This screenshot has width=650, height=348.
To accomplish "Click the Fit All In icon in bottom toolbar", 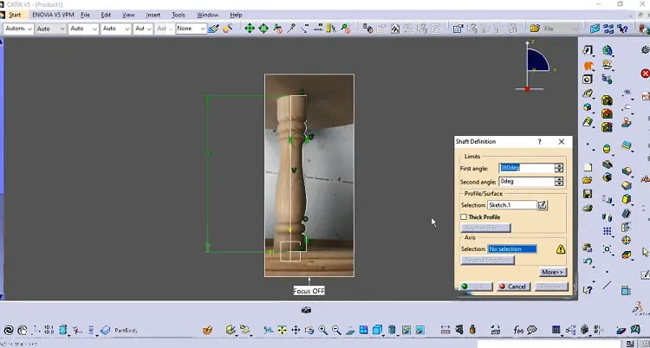I will pyautogui.click(x=282, y=330).
